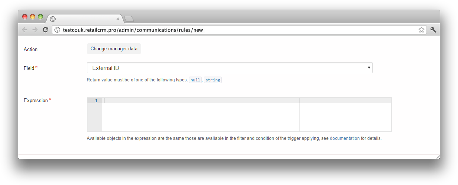
Task: Click the string return type tag
Action: coord(213,80)
